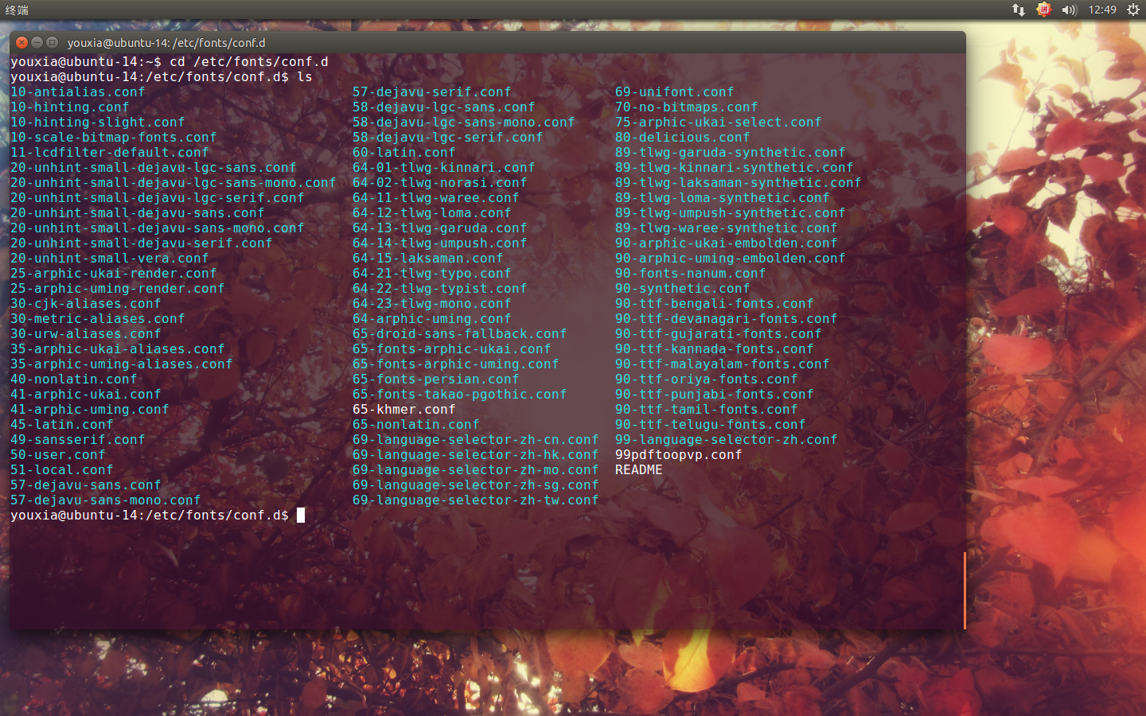Show calendar from the 12:49 clock
The image size is (1146, 716).
click(1102, 10)
